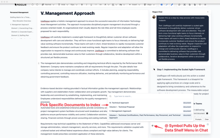
Task: Click the list layout icon at toolbar end
Action: pyautogui.click(x=205, y=5)
